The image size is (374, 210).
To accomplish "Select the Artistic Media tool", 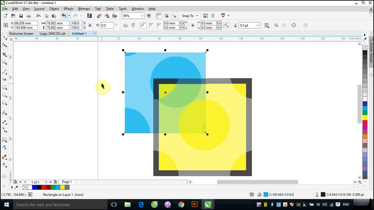I will [4, 79].
